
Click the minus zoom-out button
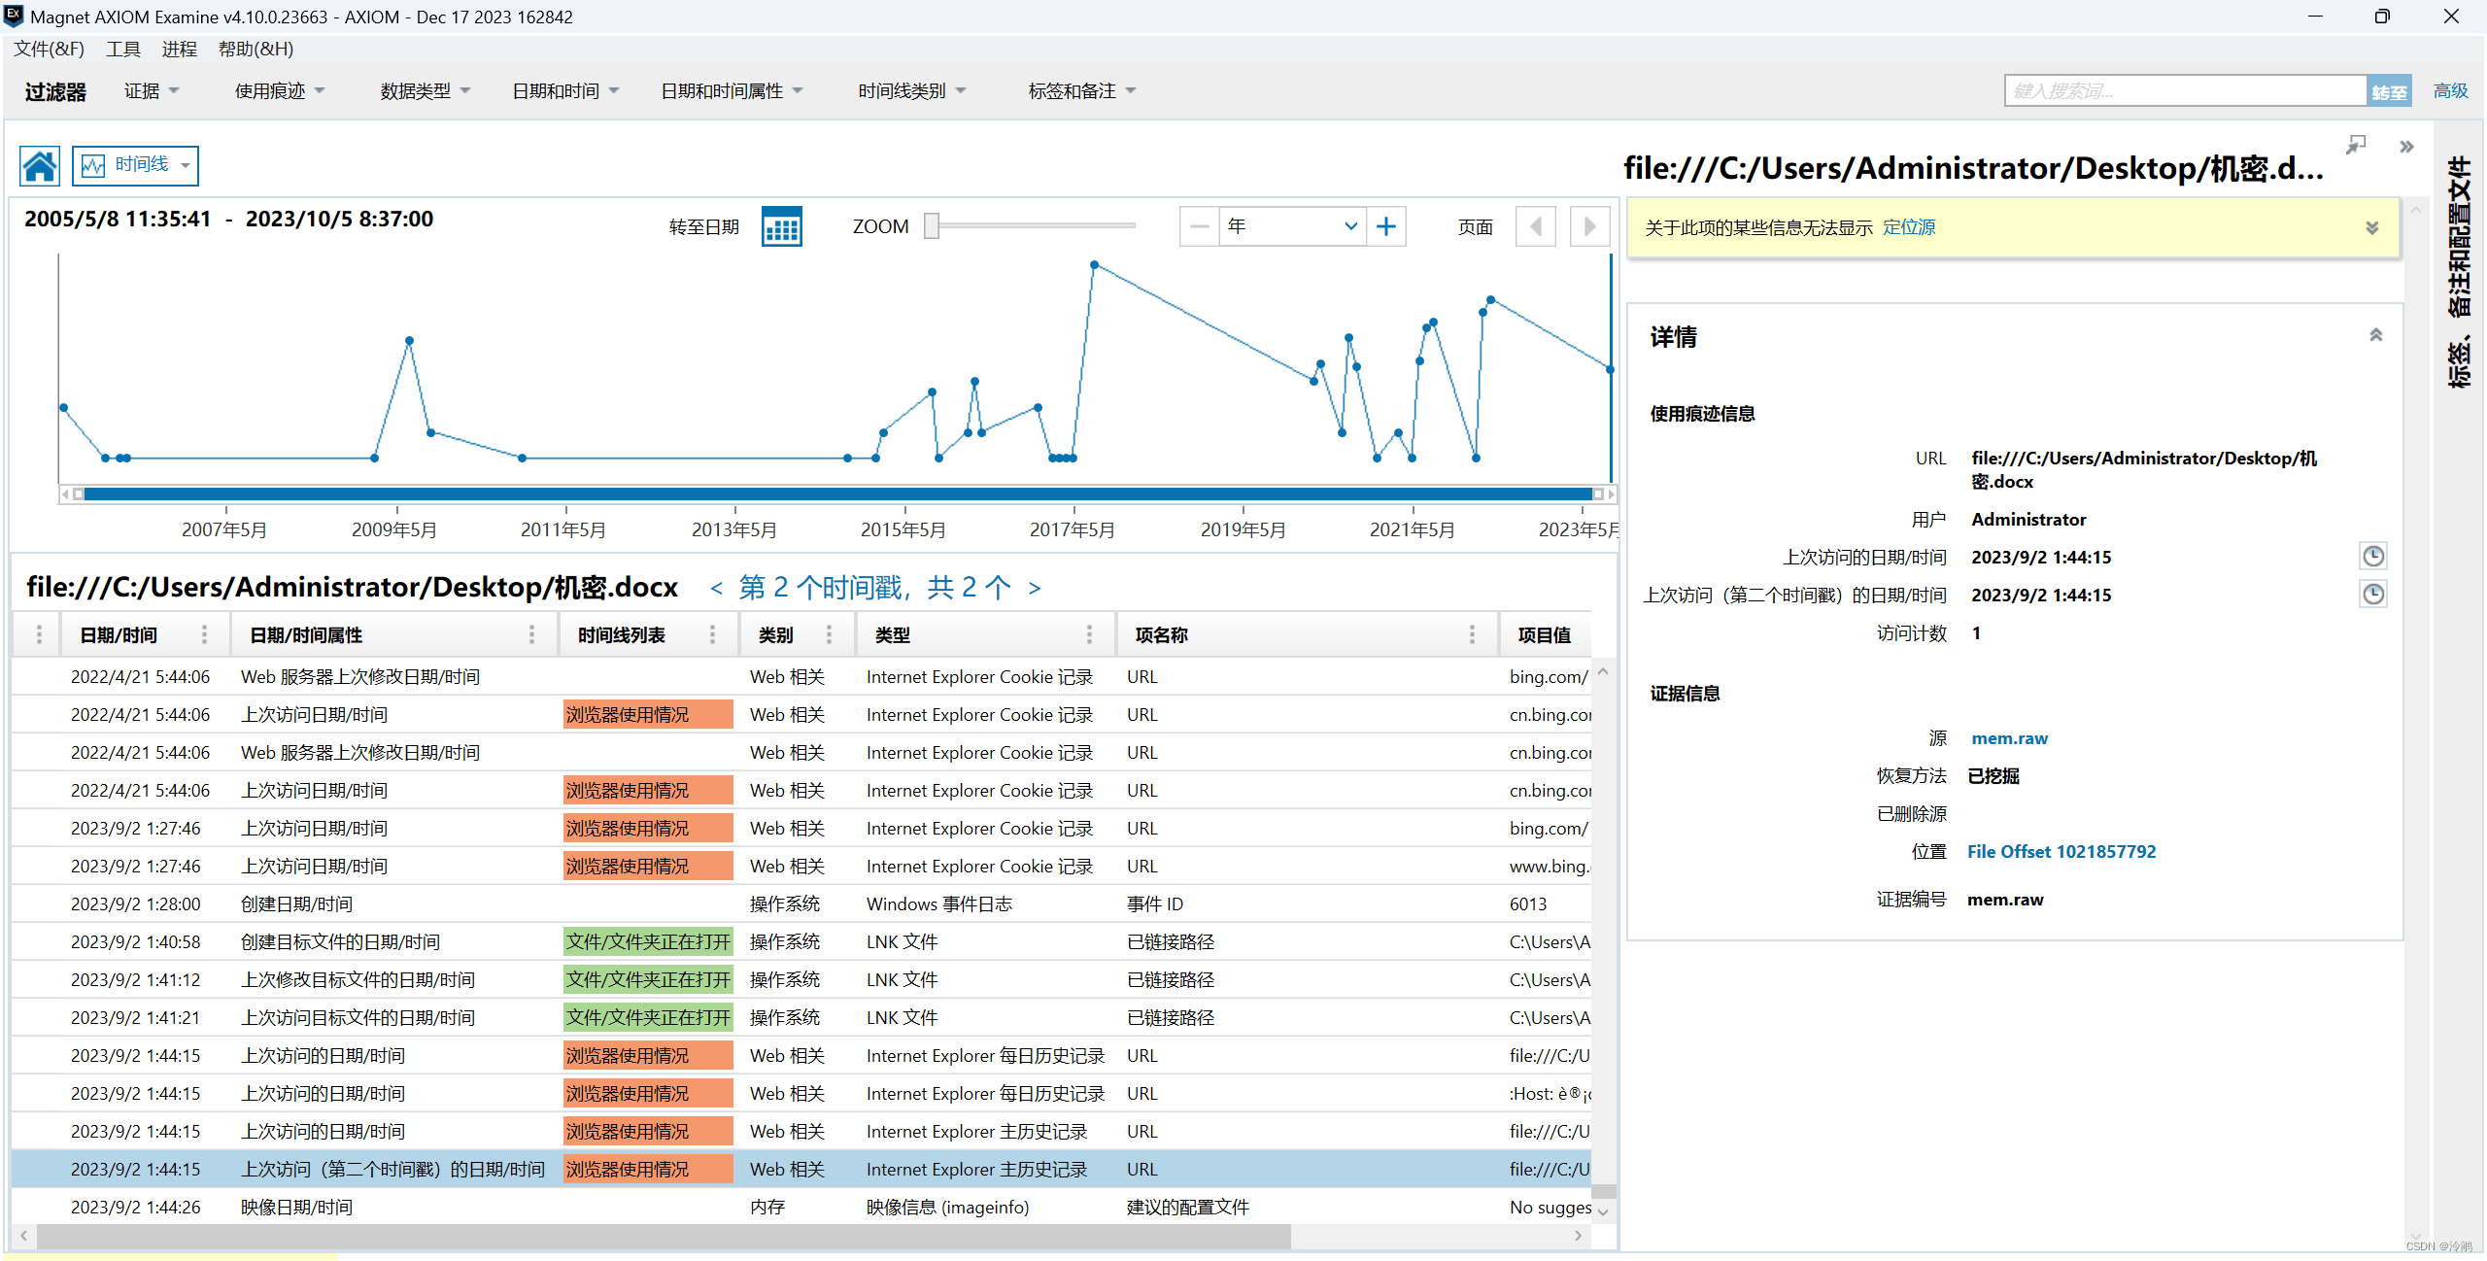pos(1199,226)
